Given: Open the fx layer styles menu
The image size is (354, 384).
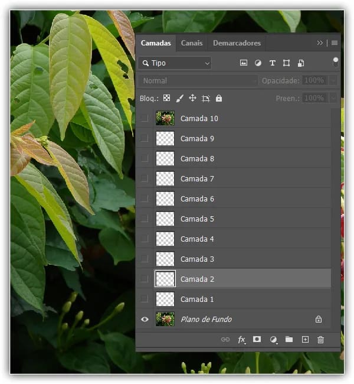Looking at the screenshot, I should pyautogui.click(x=241, y=340).
